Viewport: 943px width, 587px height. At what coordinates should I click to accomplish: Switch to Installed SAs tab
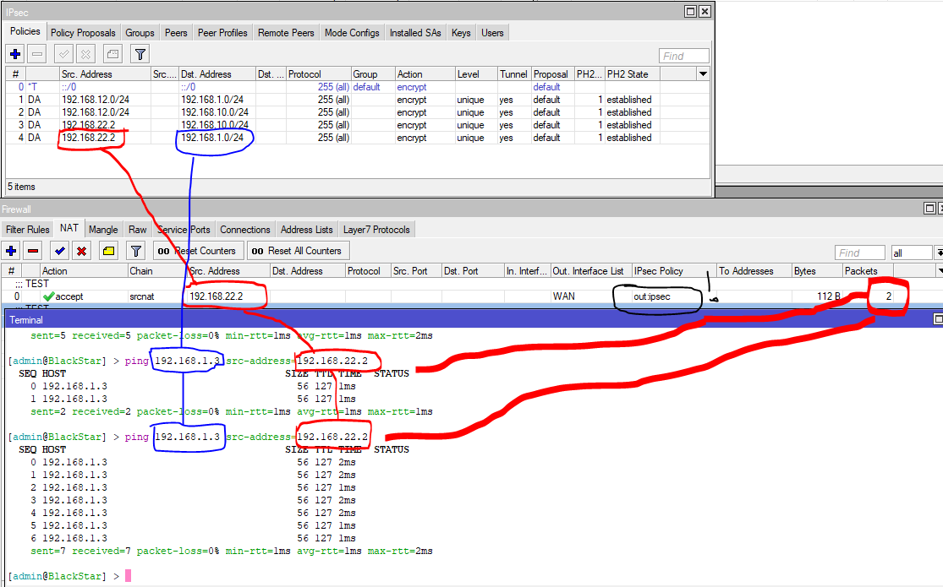[x=415, y=33]
